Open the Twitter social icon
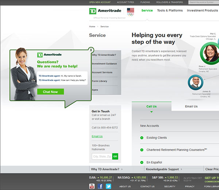 pos(108,186)
